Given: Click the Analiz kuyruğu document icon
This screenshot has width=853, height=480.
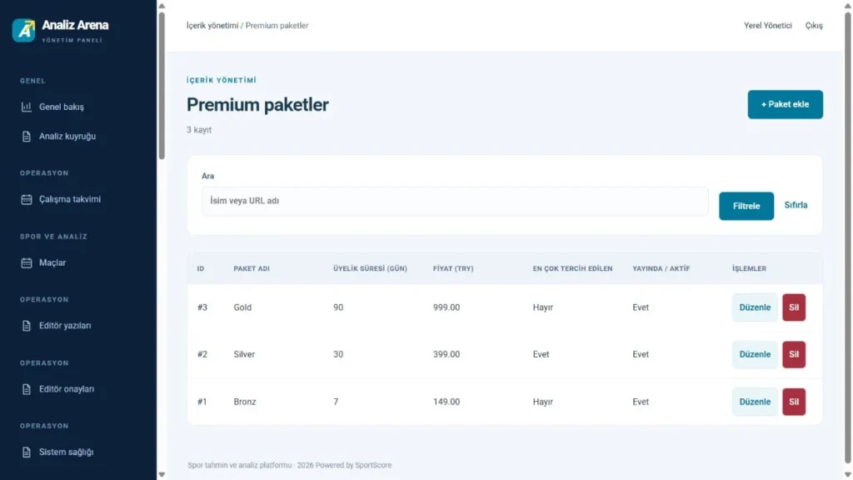Looking at the screenshot, I should (x=26, y=136).
